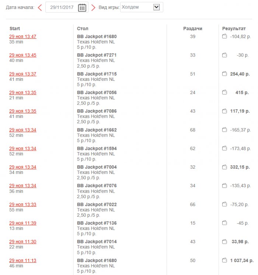Viewport: 258px width, 275px height.
Task: Sort by the Результат column header
Action: pyautogui.click(x=234, y=28)
